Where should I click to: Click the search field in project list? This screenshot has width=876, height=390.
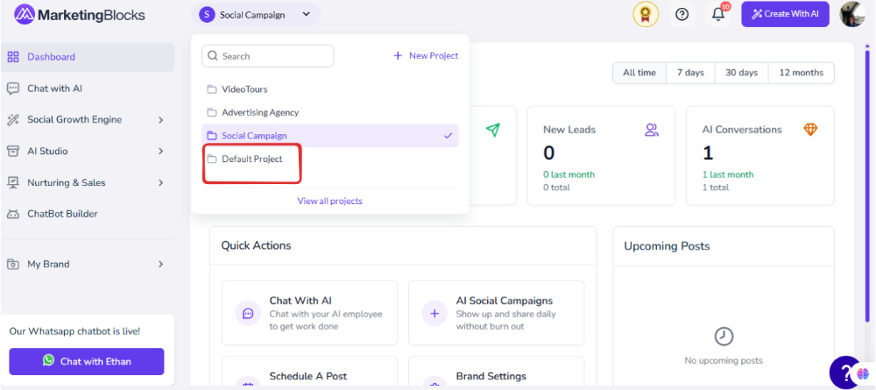267,56
